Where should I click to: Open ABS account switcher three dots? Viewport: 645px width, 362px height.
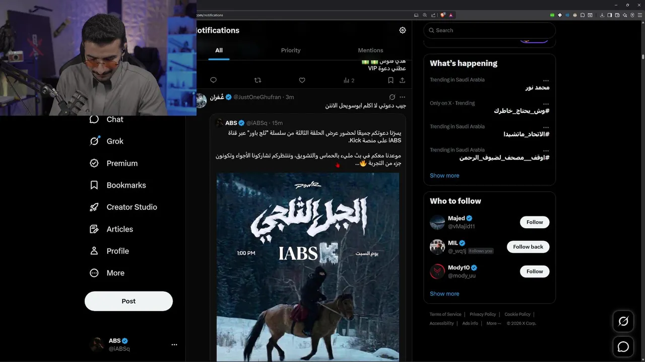[174, 344]
